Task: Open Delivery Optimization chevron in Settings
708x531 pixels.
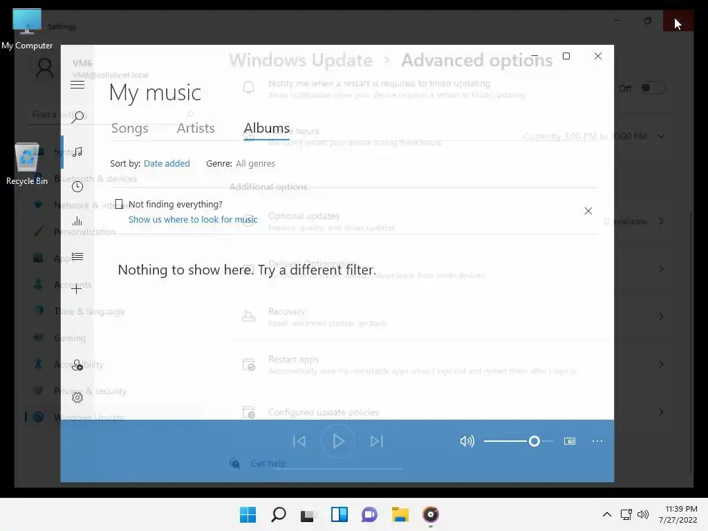Action: pos(661,269)
